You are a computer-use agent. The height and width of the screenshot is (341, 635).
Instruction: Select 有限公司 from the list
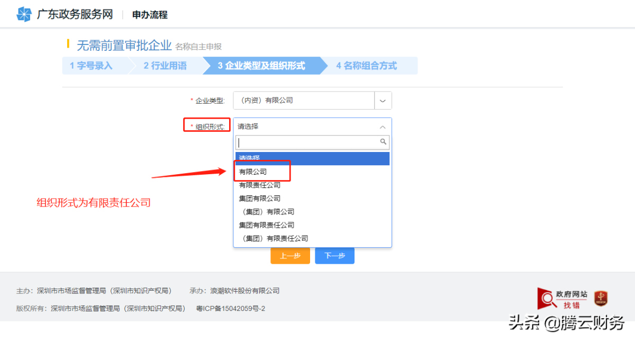[253, 172]
